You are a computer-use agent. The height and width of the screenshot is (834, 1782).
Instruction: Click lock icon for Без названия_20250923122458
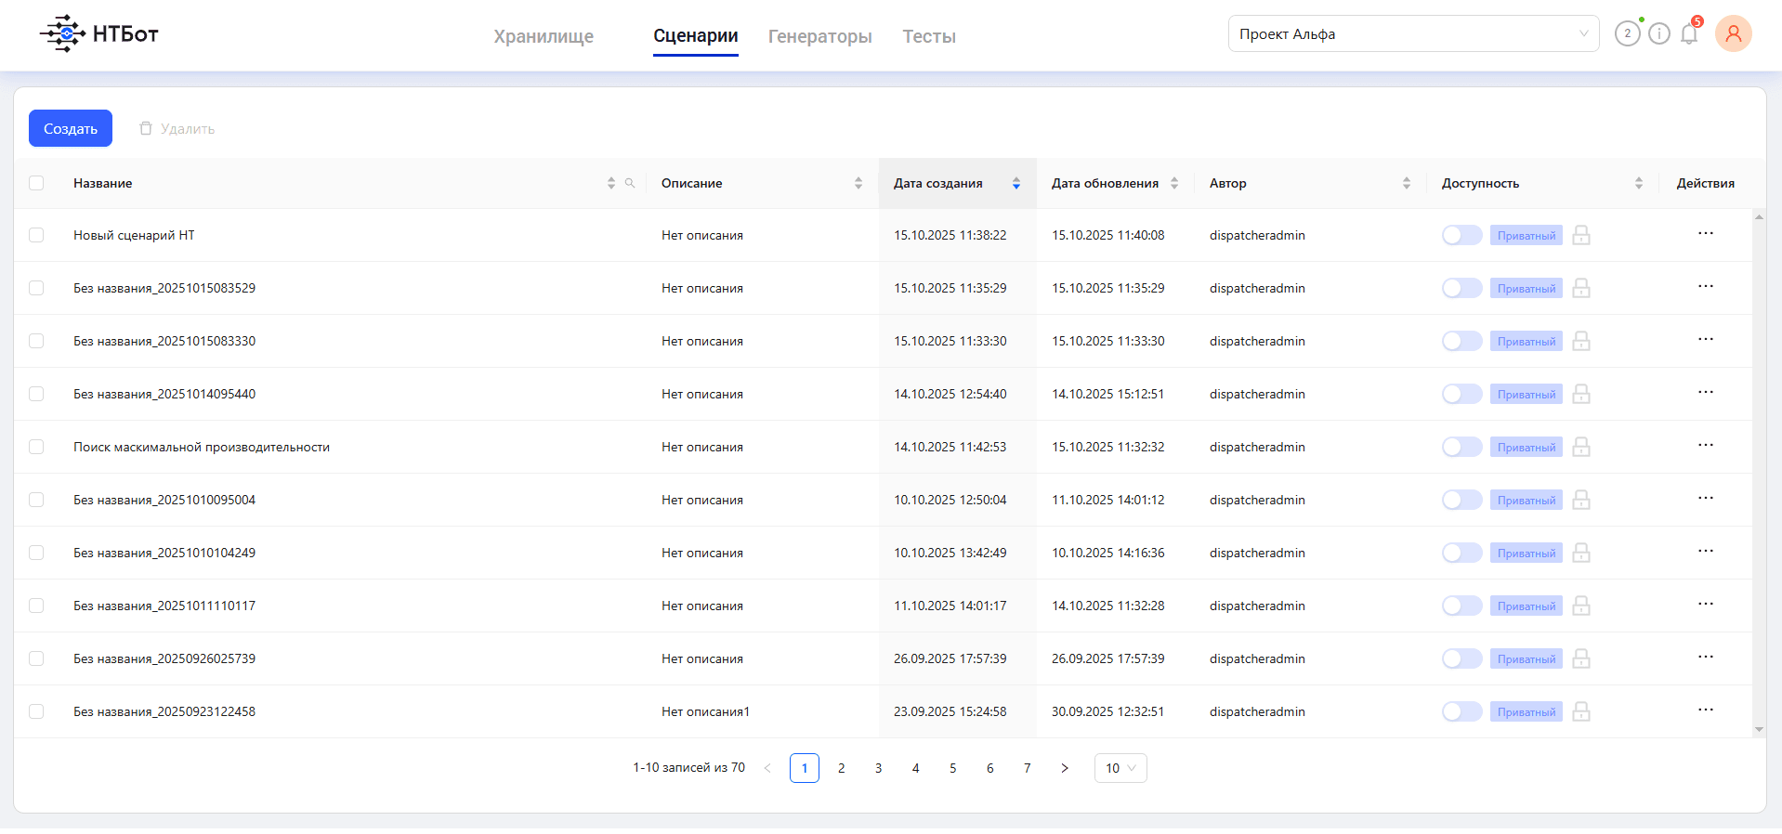click(x=1581, y=711)
